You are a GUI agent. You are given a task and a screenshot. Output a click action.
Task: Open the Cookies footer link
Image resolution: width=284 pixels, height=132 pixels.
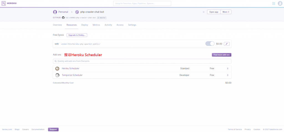pos(257,130)
